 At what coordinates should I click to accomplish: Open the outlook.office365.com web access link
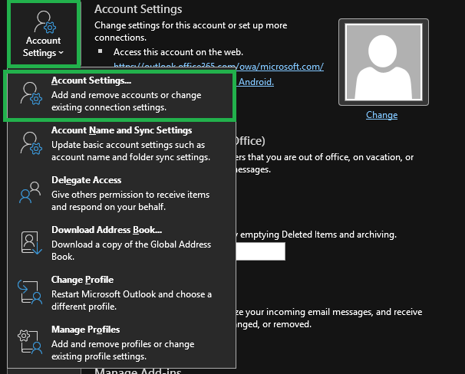coord(219,67)
